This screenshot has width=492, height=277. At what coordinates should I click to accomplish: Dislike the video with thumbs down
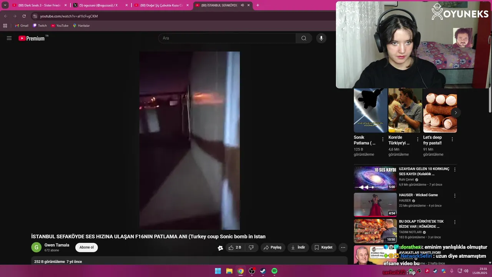click(251, 247)
